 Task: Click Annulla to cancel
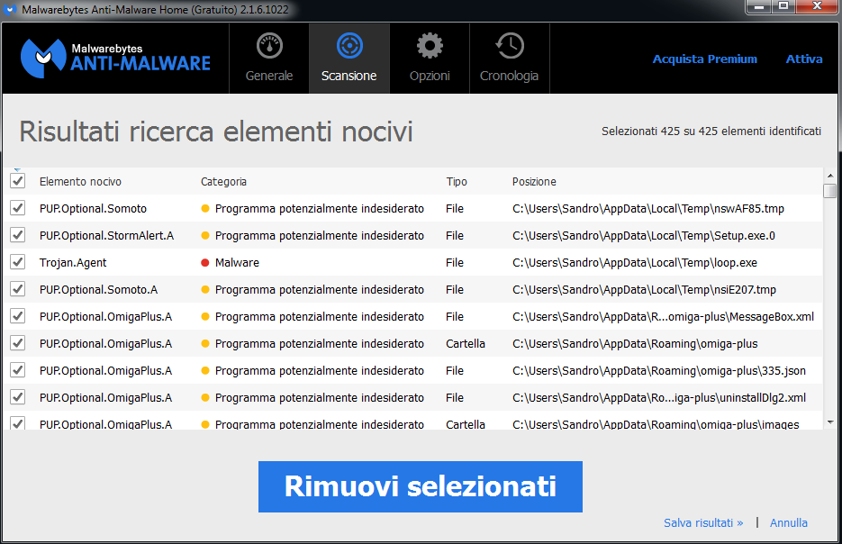click(788, 522)
